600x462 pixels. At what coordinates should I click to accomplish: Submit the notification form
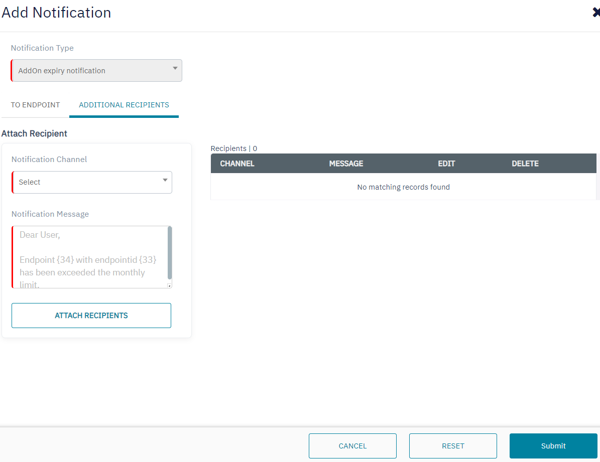(553, 446)
